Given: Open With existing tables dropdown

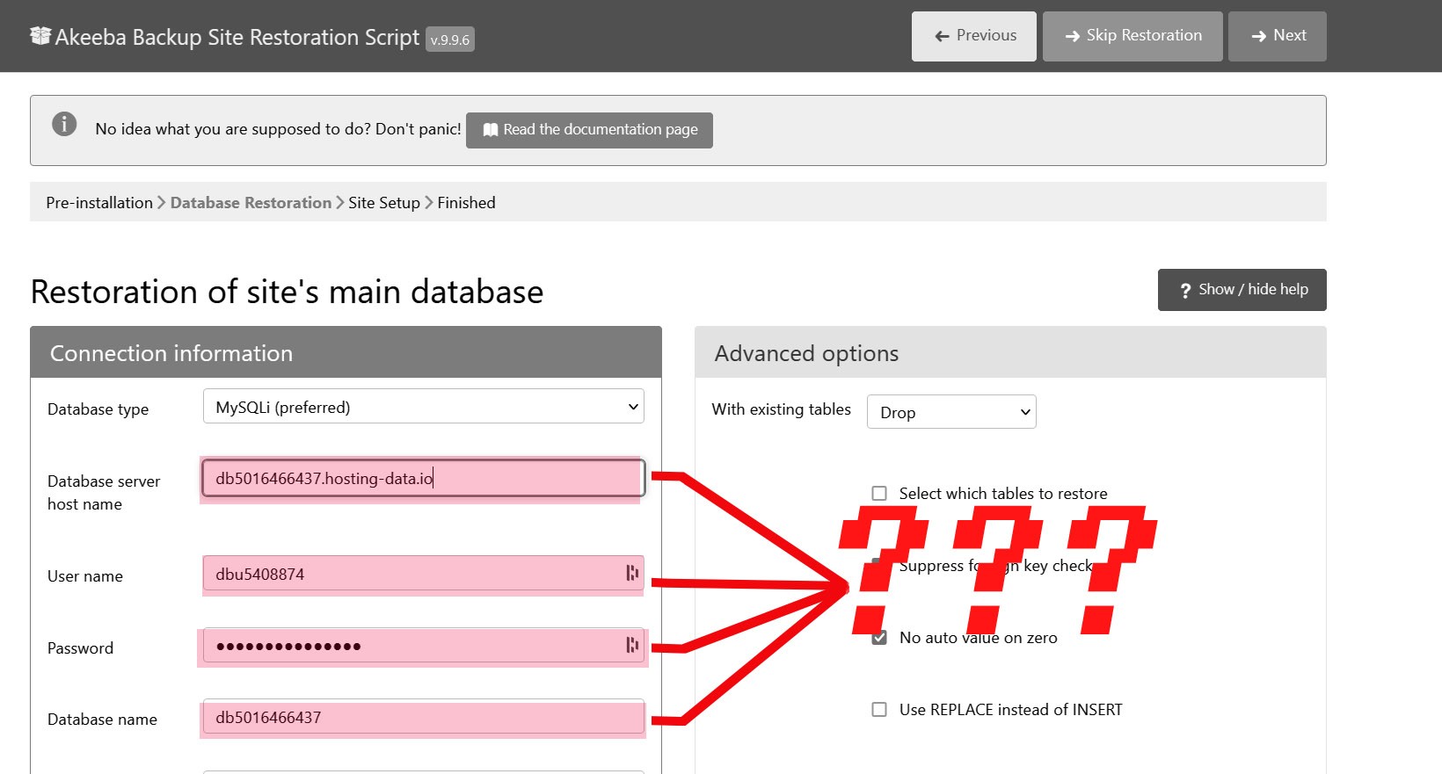Looking at the screenshot, I should click(x=951, y=412).
